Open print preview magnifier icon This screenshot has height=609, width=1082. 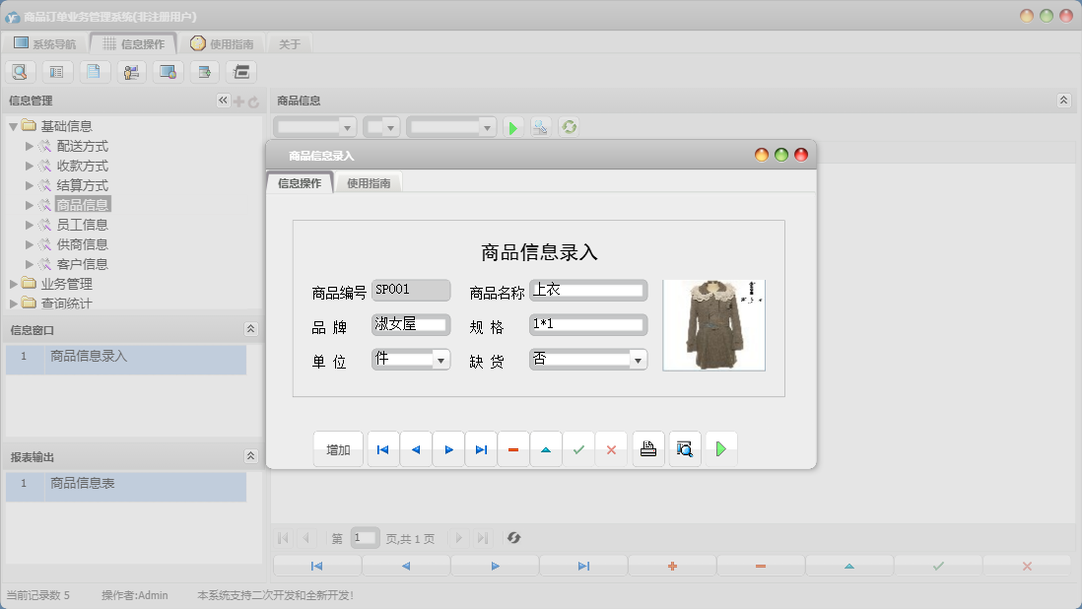tap(685, 449)
